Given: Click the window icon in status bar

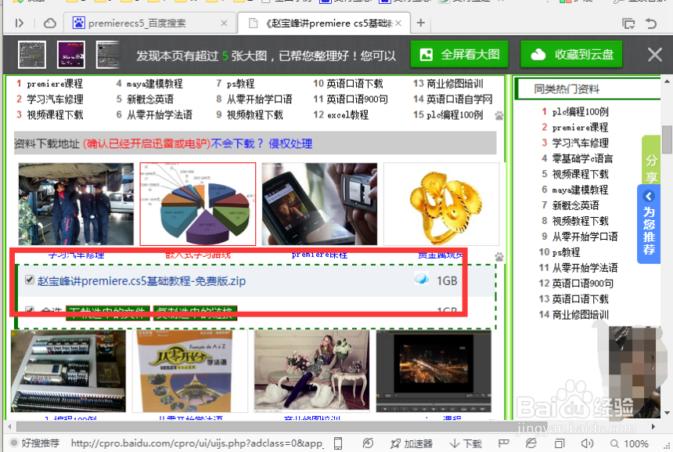Looking at the screenshot, I should point(560,443).
